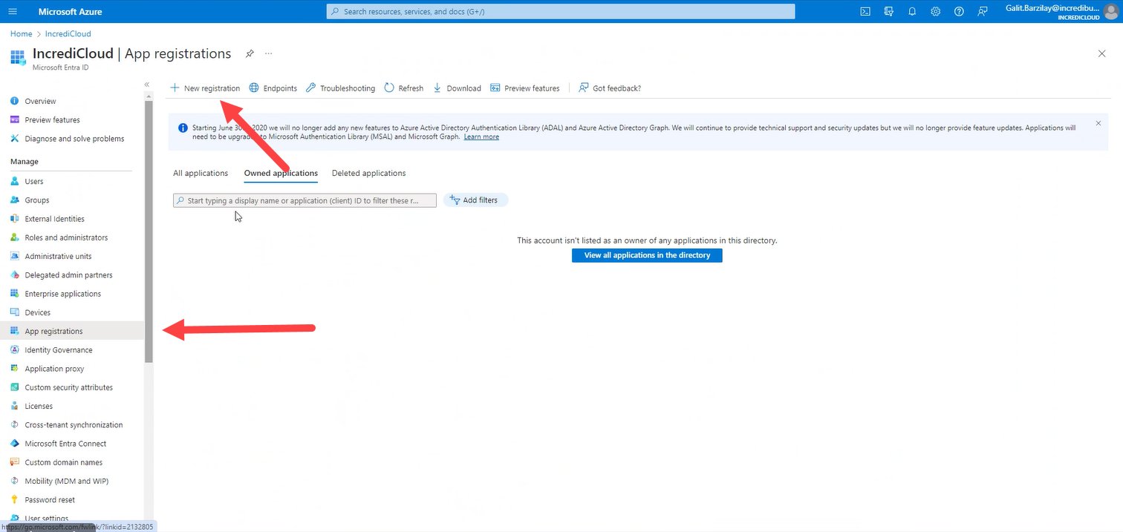Viewport: 1123px width, 532px height.
Task: Click the Identity Governance icon
Action: (15, 349)
